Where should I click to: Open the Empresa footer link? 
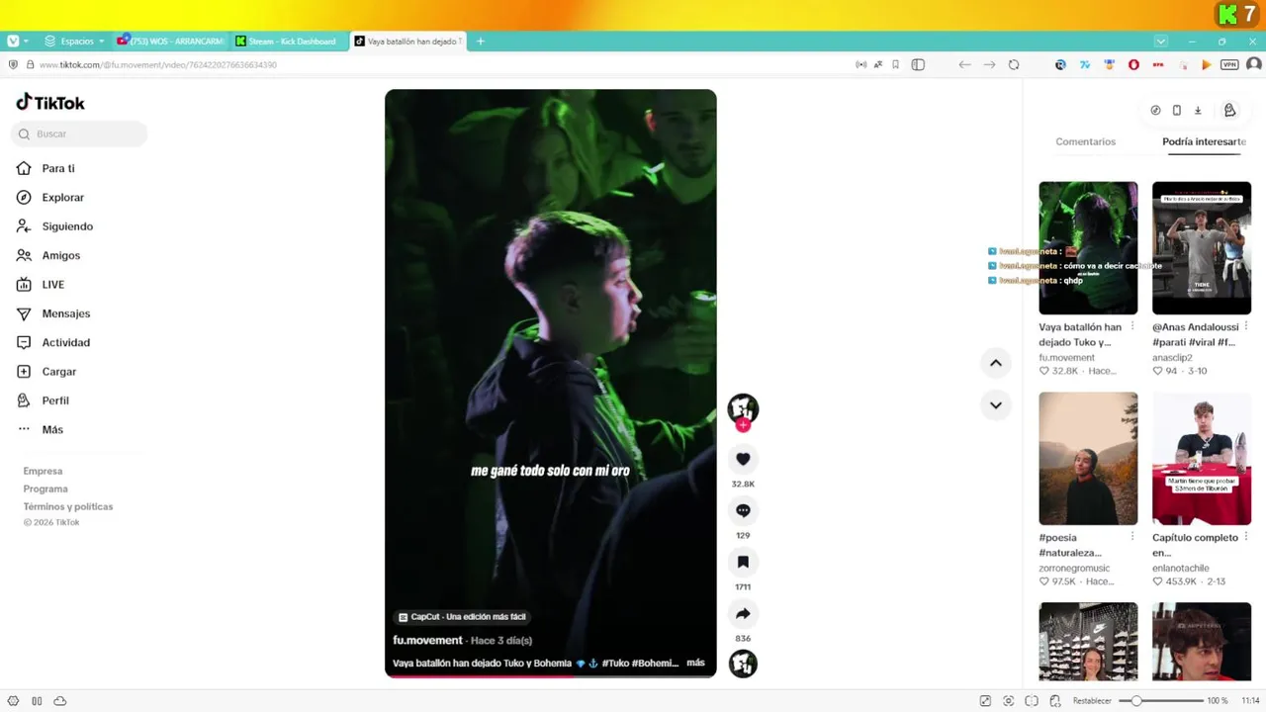pyautogui.click(x=43, y=471)
